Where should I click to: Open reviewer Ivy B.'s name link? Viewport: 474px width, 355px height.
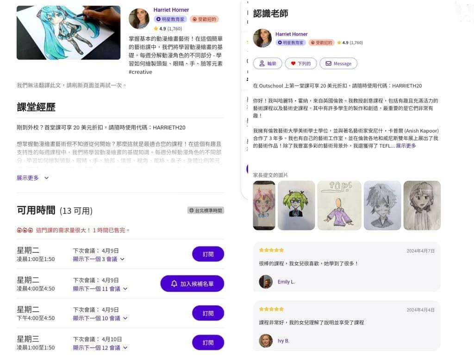(x=284, y=341)
